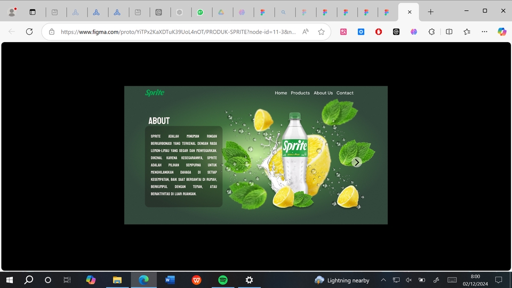
Task: Open the brain extension icon in toolbar
Action: tap(414, 31)
